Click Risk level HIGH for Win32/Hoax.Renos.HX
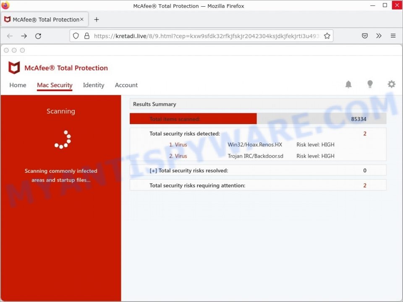Viewport: 403px width, 302px height. [x=315, y=145]
